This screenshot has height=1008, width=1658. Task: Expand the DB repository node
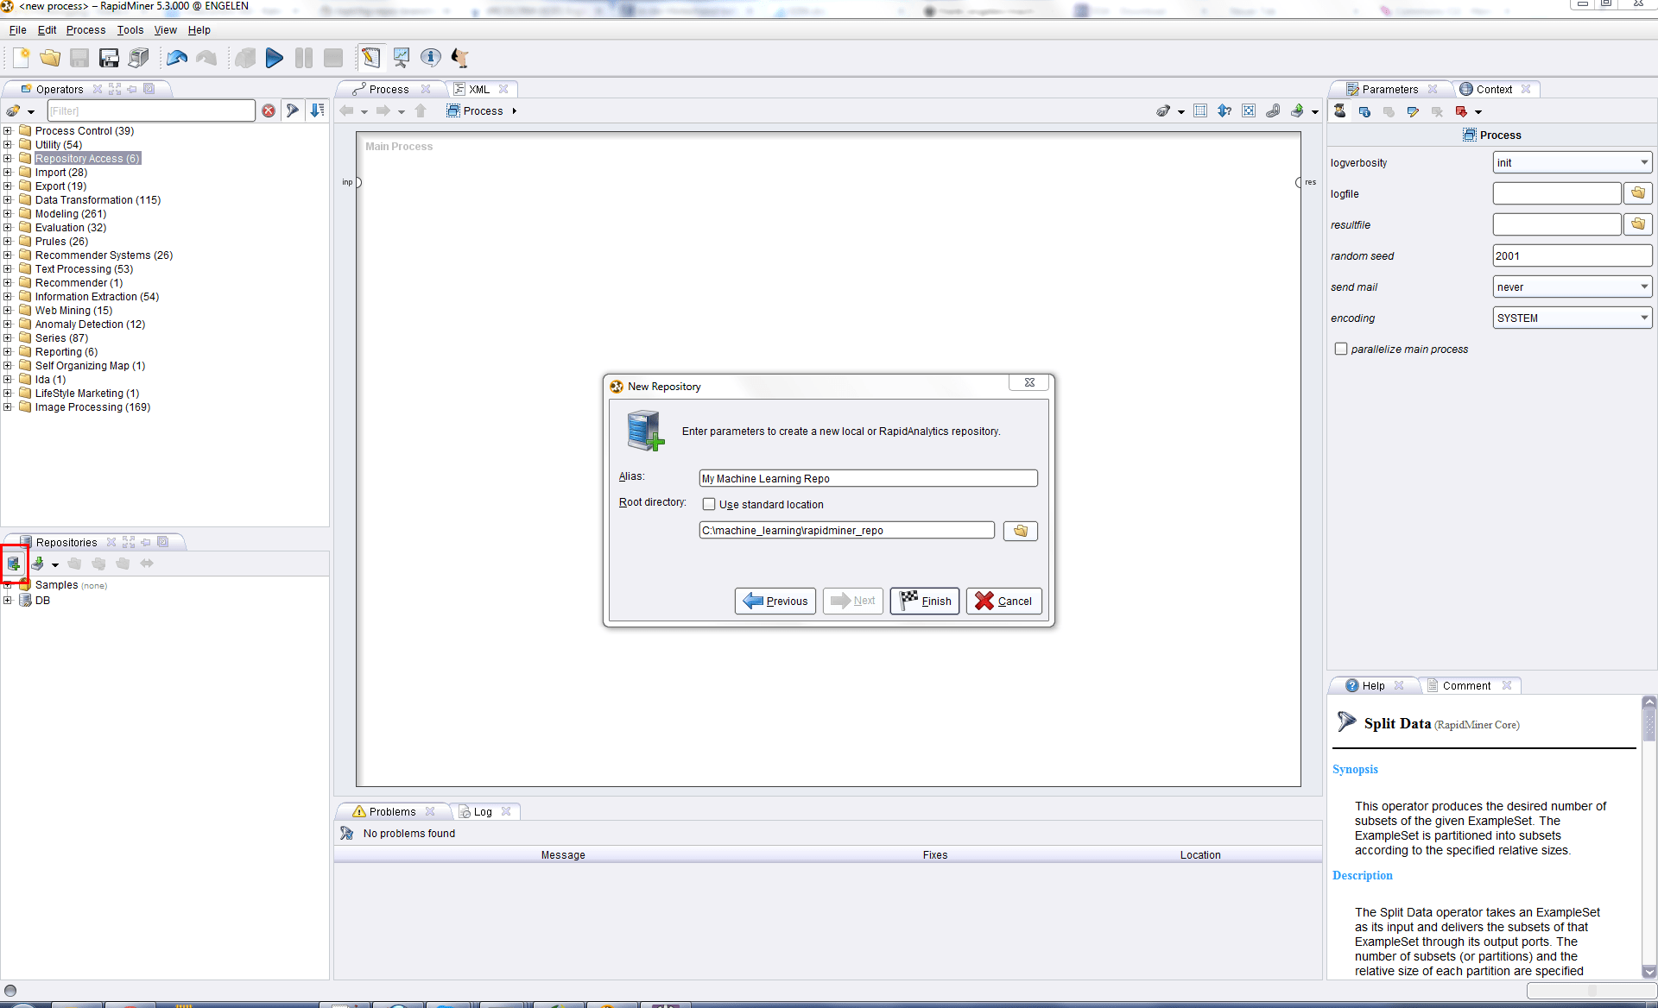tap(8, 601)
